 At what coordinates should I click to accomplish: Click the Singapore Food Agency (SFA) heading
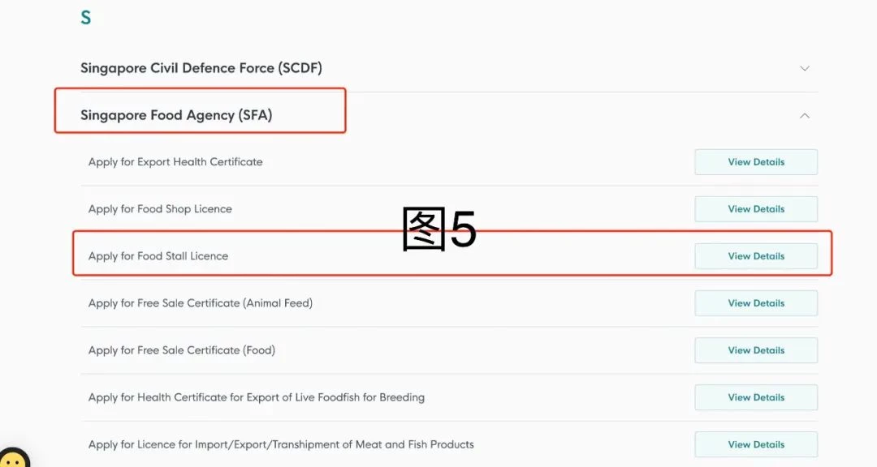pyautogui.click(x=176, y=115)
